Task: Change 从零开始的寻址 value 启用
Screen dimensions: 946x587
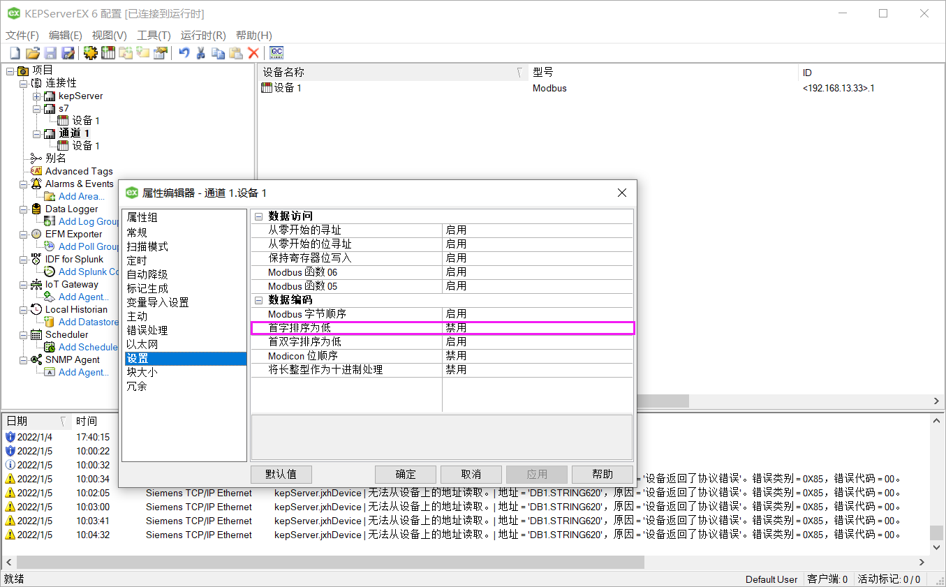Action: (538, 230)
